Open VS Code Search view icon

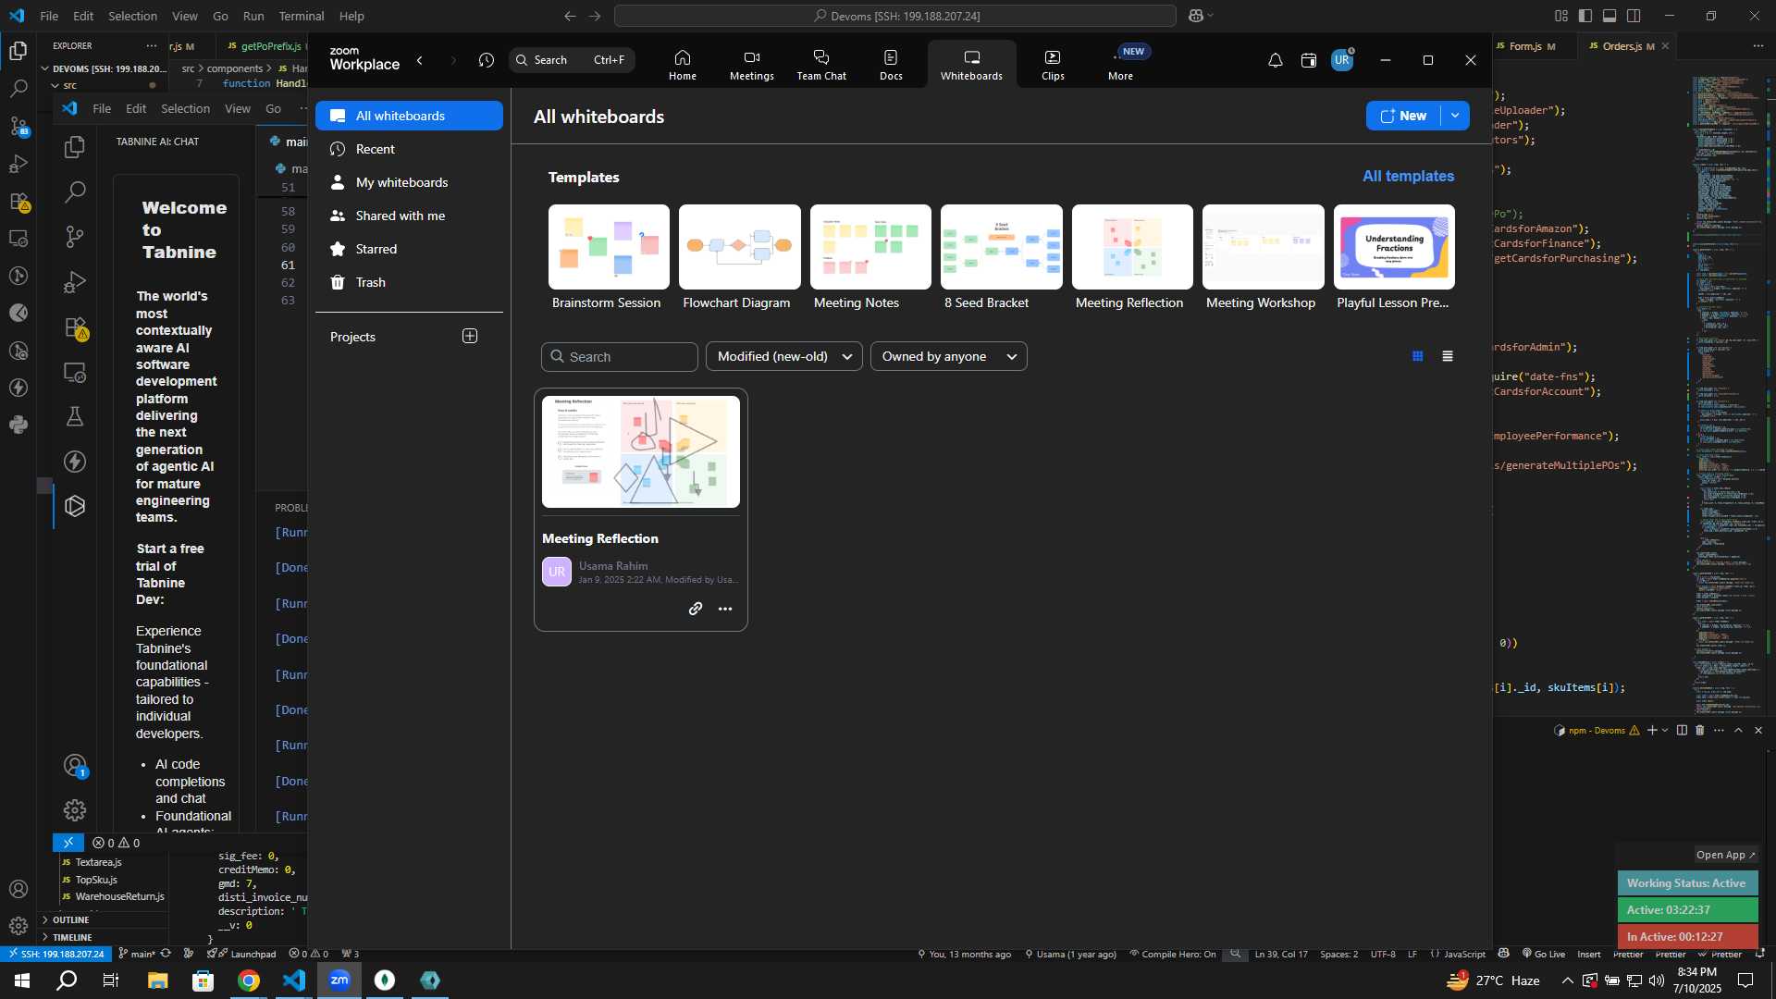tap(18, 89)
